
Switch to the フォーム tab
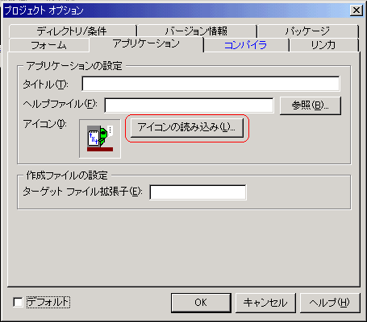click(x=49, y=45)
